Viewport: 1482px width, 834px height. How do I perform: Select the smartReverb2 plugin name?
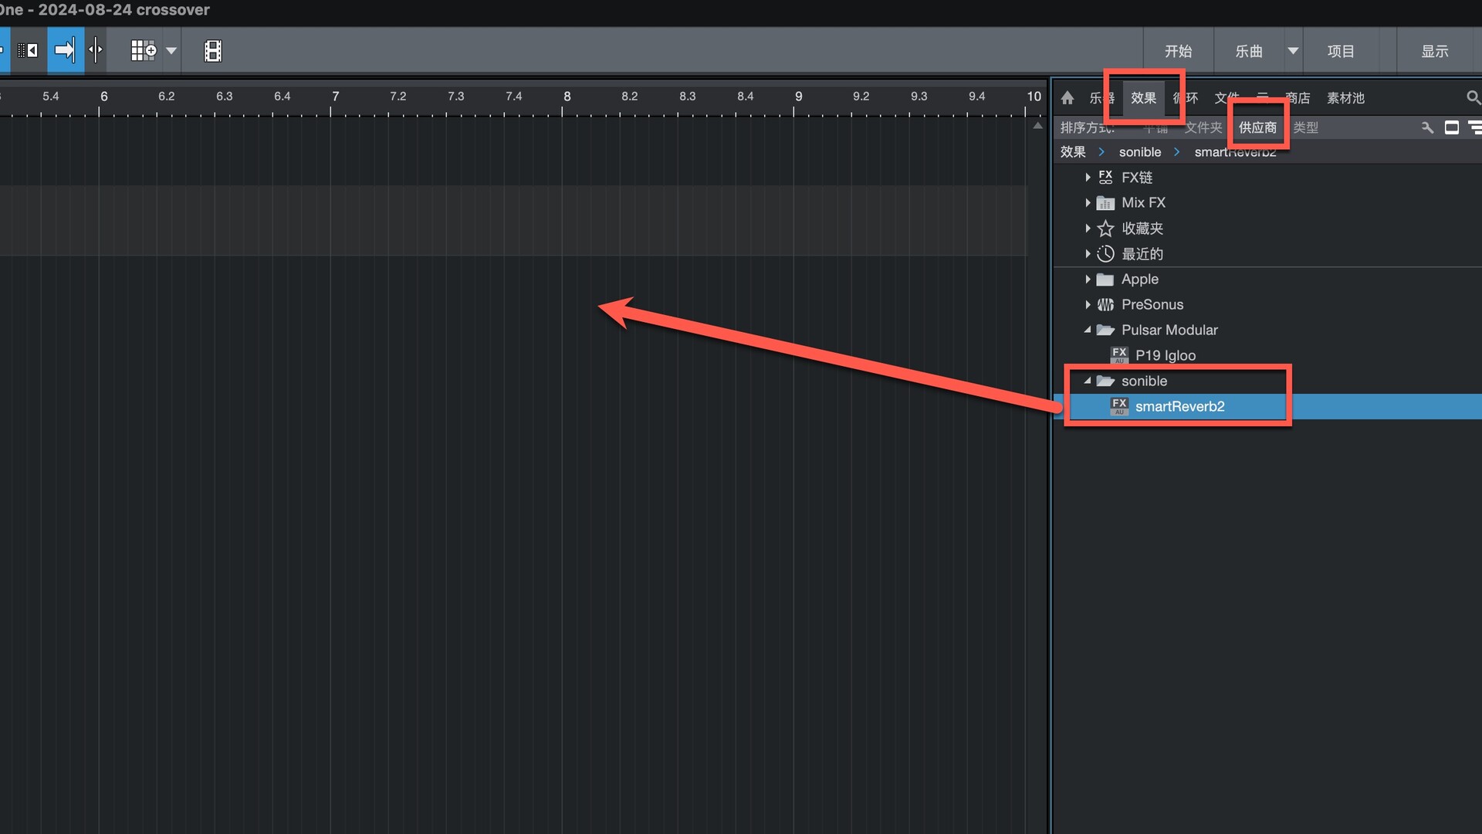pos(1179,406)
